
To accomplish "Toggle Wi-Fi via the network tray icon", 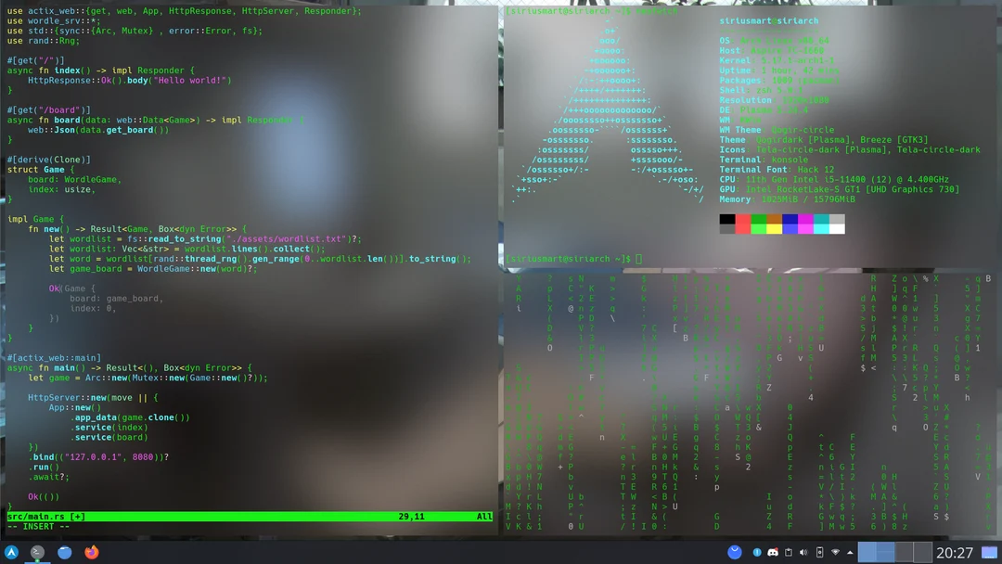I will click(835, 552).
